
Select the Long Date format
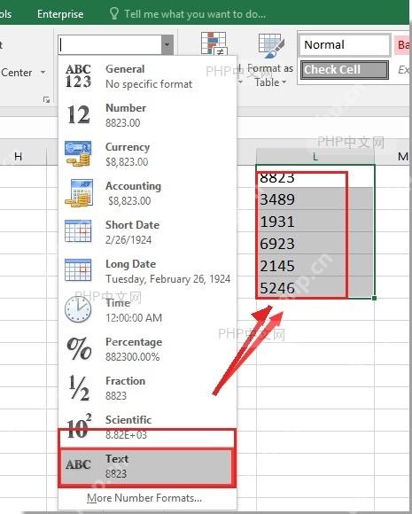click(x=147, y=271)
